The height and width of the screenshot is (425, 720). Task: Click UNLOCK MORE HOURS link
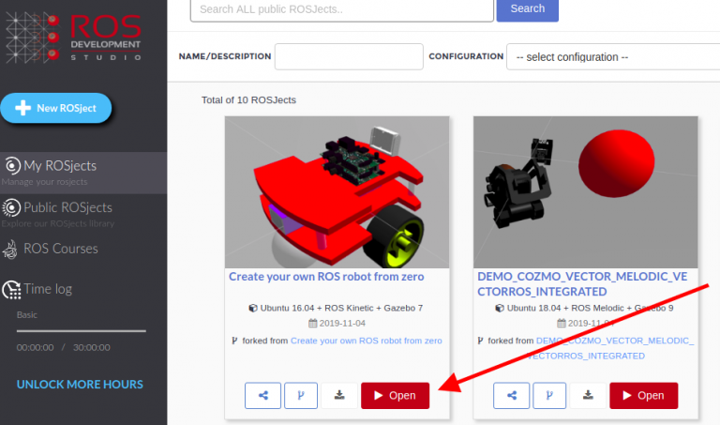(x=80, y=384)
